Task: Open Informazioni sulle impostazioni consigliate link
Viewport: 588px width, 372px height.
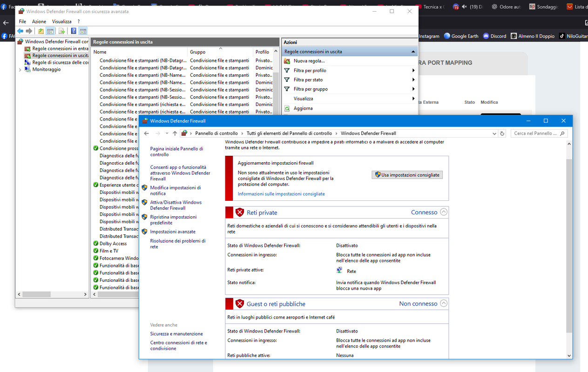Action: click(281, 194)
